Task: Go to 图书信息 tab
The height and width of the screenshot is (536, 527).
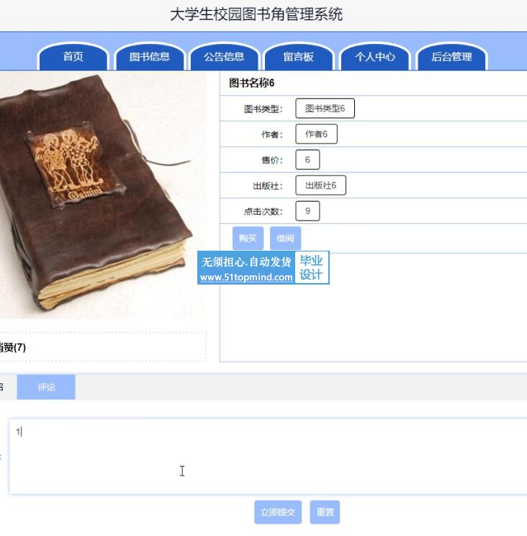Action: coord(150,57)
